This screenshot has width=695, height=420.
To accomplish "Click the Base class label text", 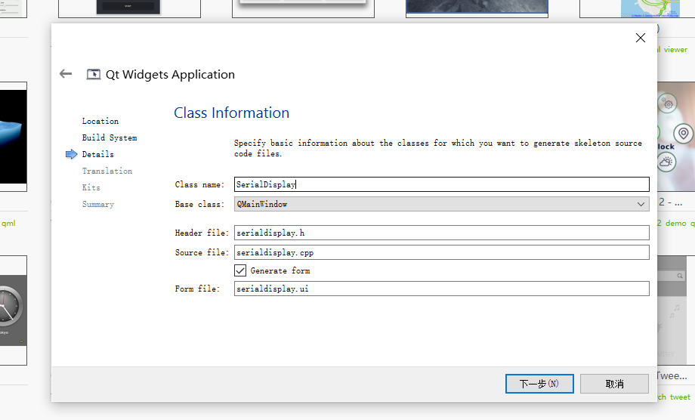I will (199, 204).
